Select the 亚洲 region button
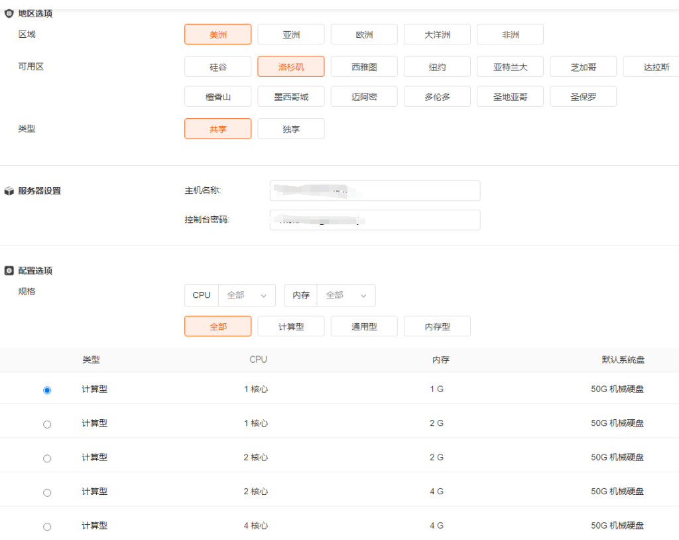679x540 pixels. coord(290,34)
